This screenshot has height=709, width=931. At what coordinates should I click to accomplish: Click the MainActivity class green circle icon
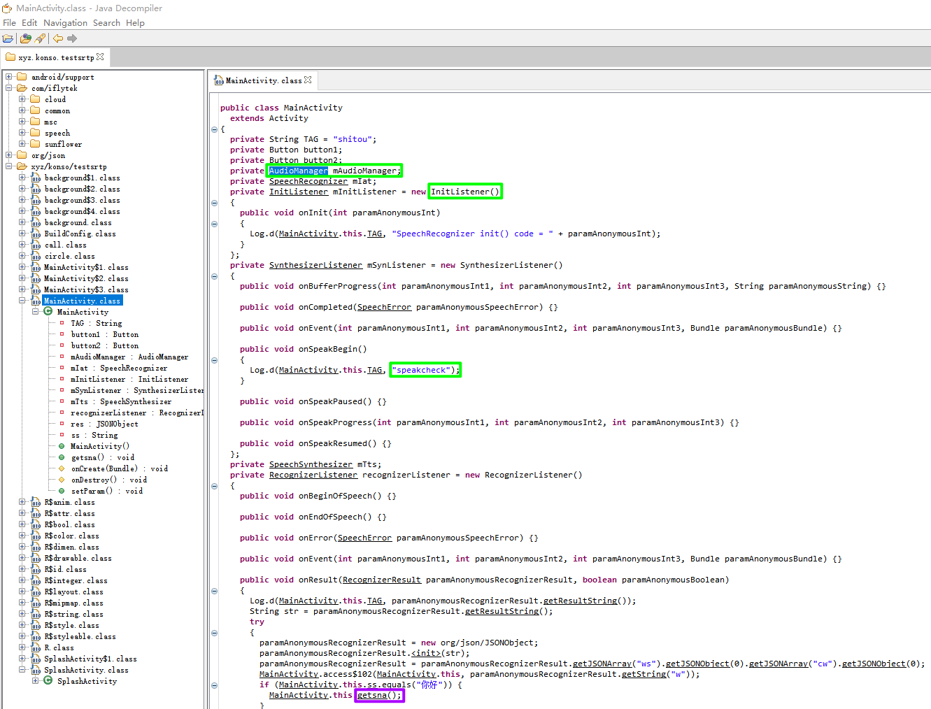click(x=48, y=312)
